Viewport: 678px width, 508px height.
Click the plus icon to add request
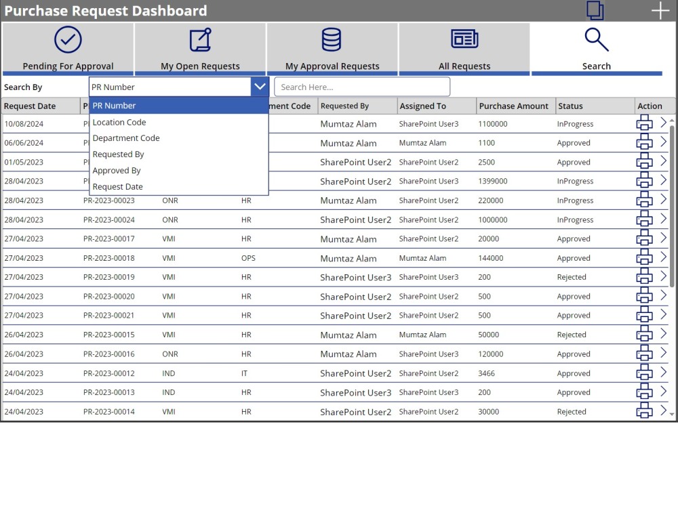[x=660, y=10]
